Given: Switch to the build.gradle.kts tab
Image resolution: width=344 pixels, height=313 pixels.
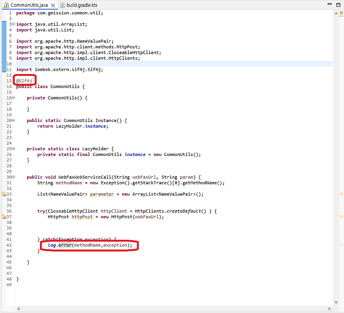Looking at the screenshot, I should pyautogui.click(x=84, y=5).
